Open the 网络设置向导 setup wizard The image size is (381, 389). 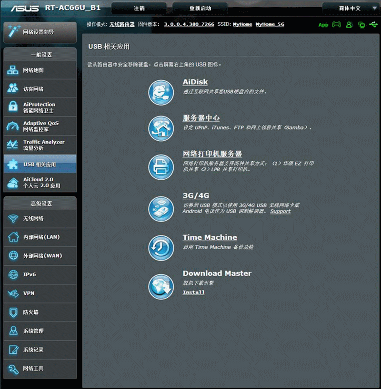(x=40, y=32)
